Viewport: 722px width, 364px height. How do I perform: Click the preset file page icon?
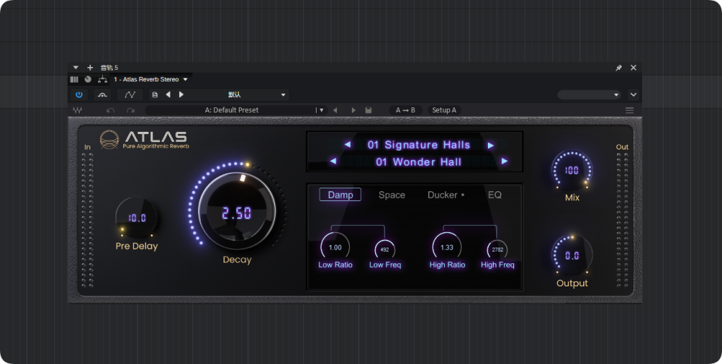(x=154, y=95)
